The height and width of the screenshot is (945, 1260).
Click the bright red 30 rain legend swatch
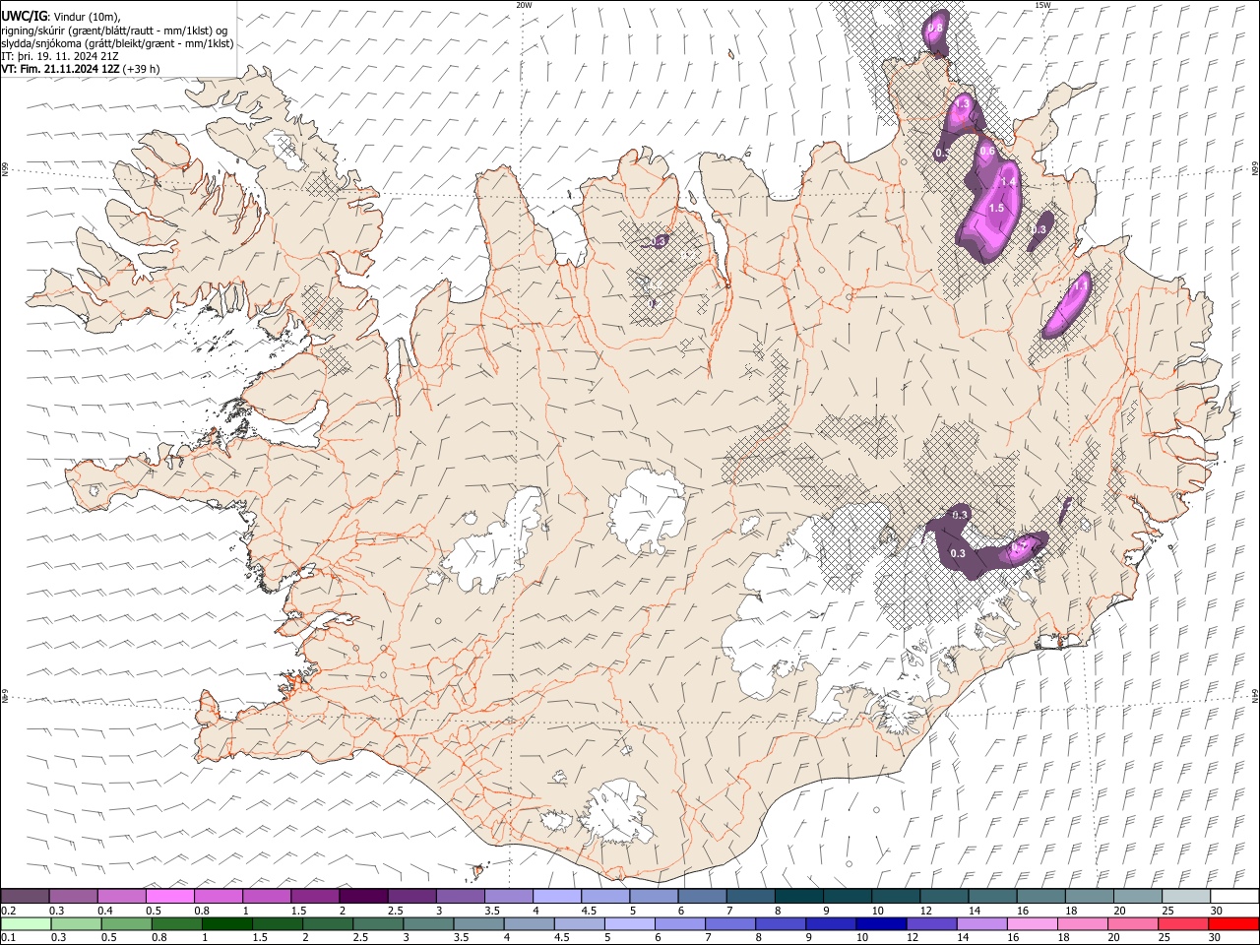tap(1233, 923)
